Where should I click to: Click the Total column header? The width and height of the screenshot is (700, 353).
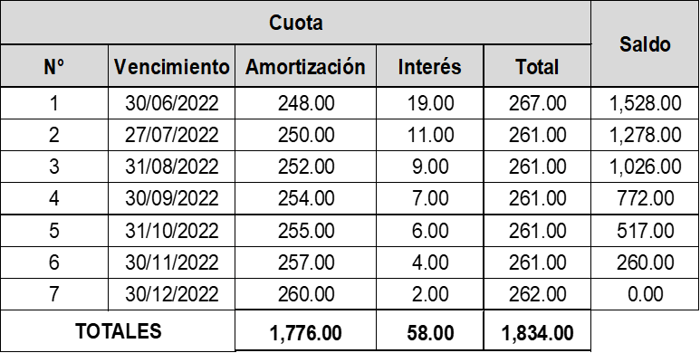537,66
